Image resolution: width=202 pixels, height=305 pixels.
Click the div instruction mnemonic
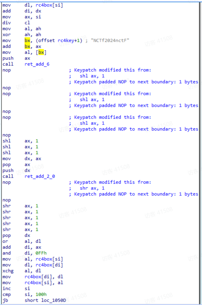(6, 23)
